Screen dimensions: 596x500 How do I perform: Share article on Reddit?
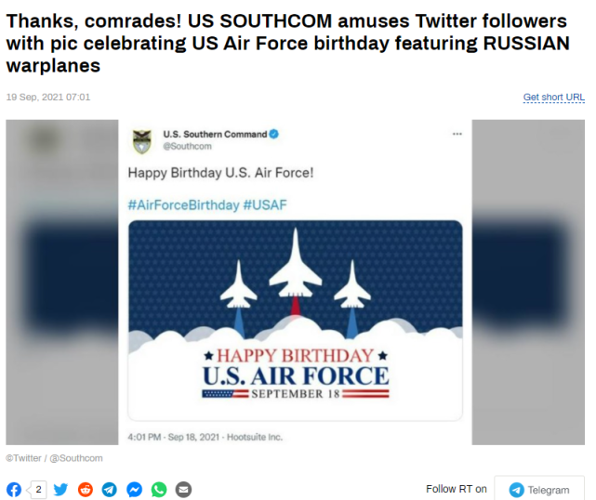pos(86,490)
